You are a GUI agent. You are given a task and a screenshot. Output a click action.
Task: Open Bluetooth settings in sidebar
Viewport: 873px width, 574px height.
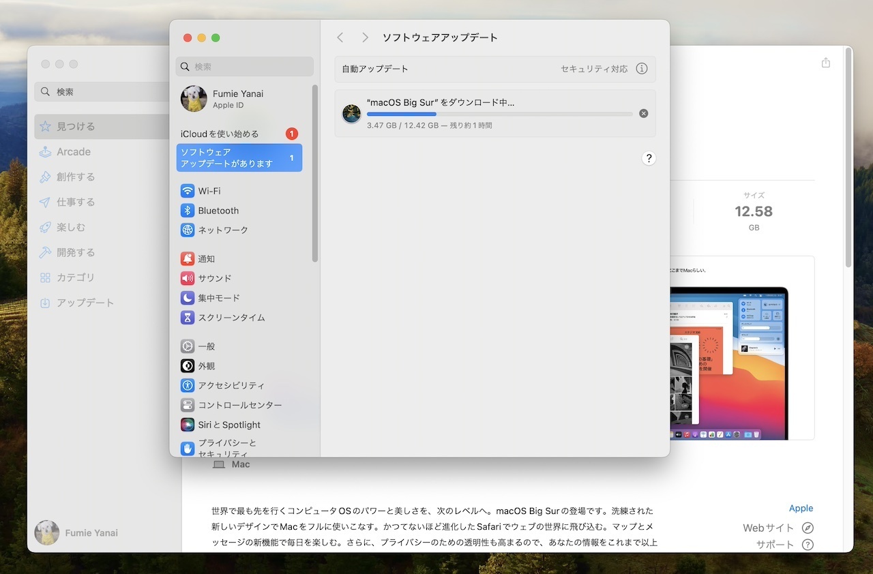[x=218, y=211]
